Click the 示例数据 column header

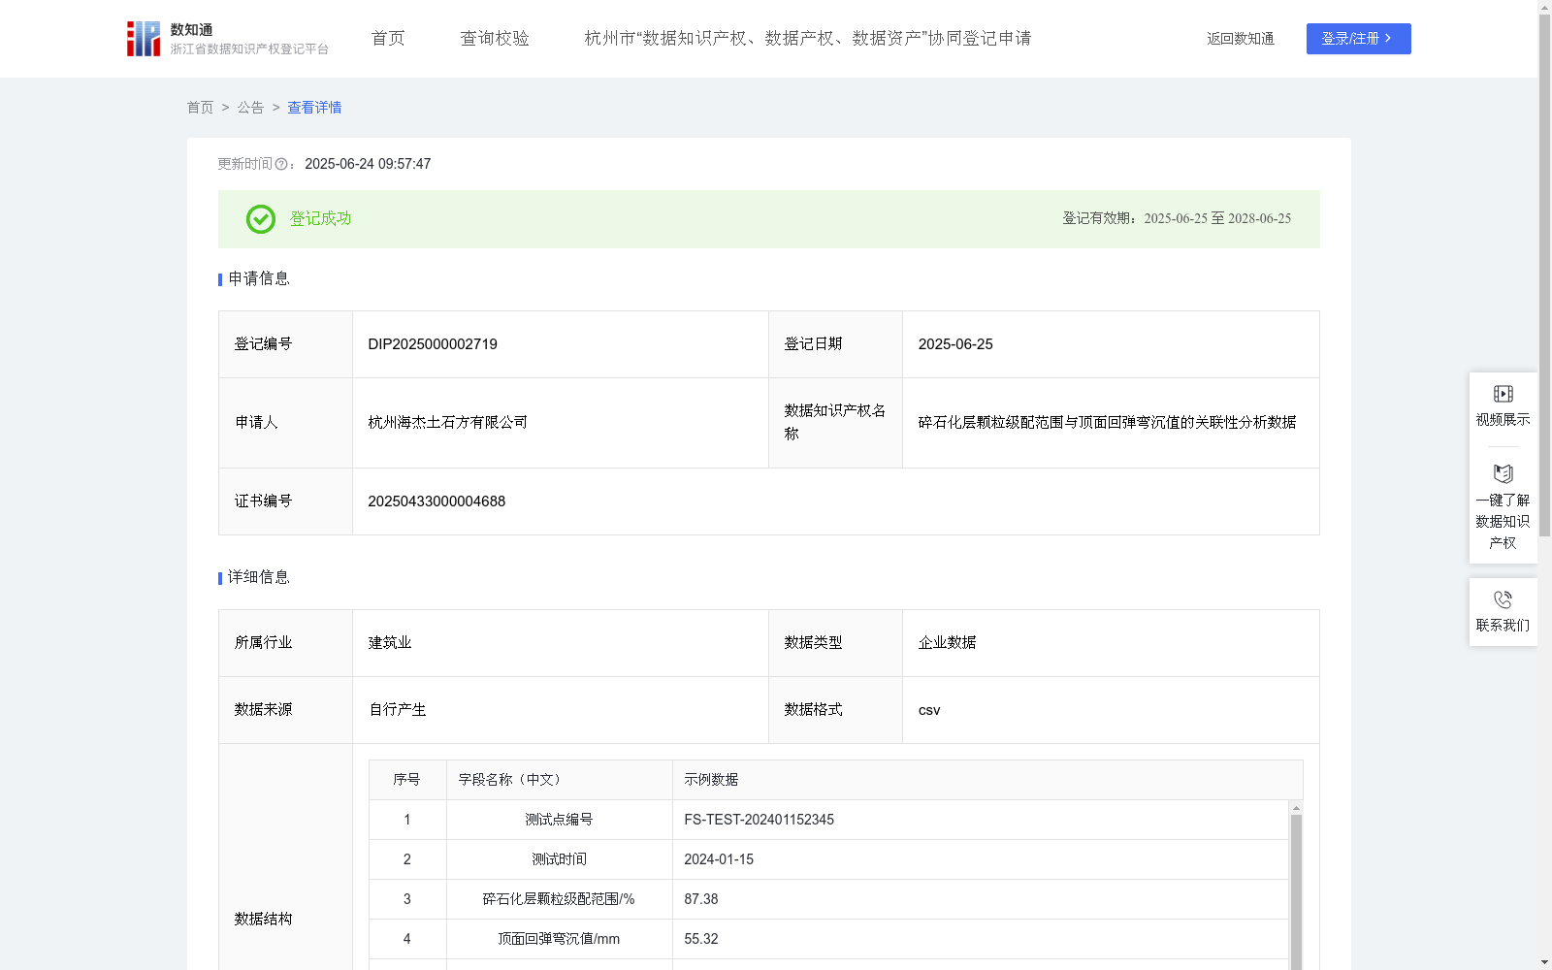point(711,779)
